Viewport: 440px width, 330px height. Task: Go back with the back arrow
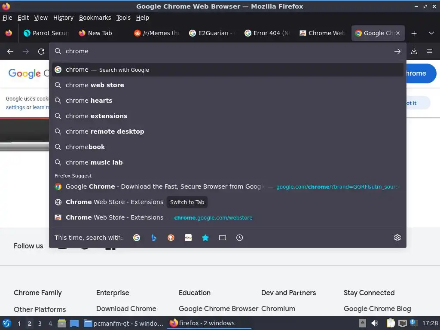(x=10, y=52)
